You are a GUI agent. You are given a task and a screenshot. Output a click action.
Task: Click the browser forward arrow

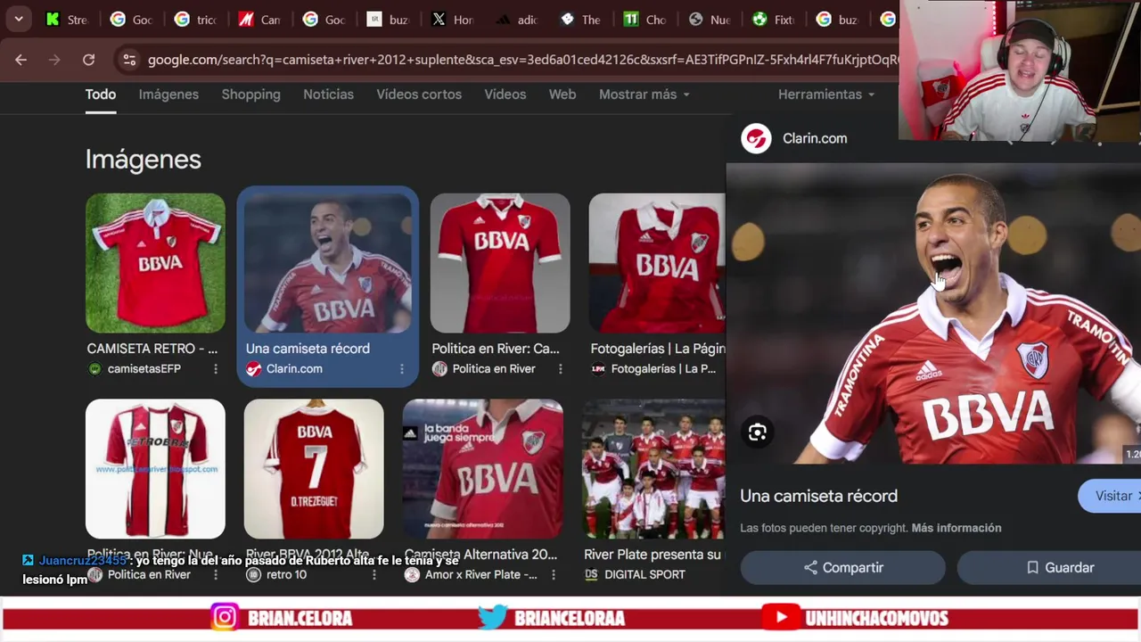[x=54, y=60]
